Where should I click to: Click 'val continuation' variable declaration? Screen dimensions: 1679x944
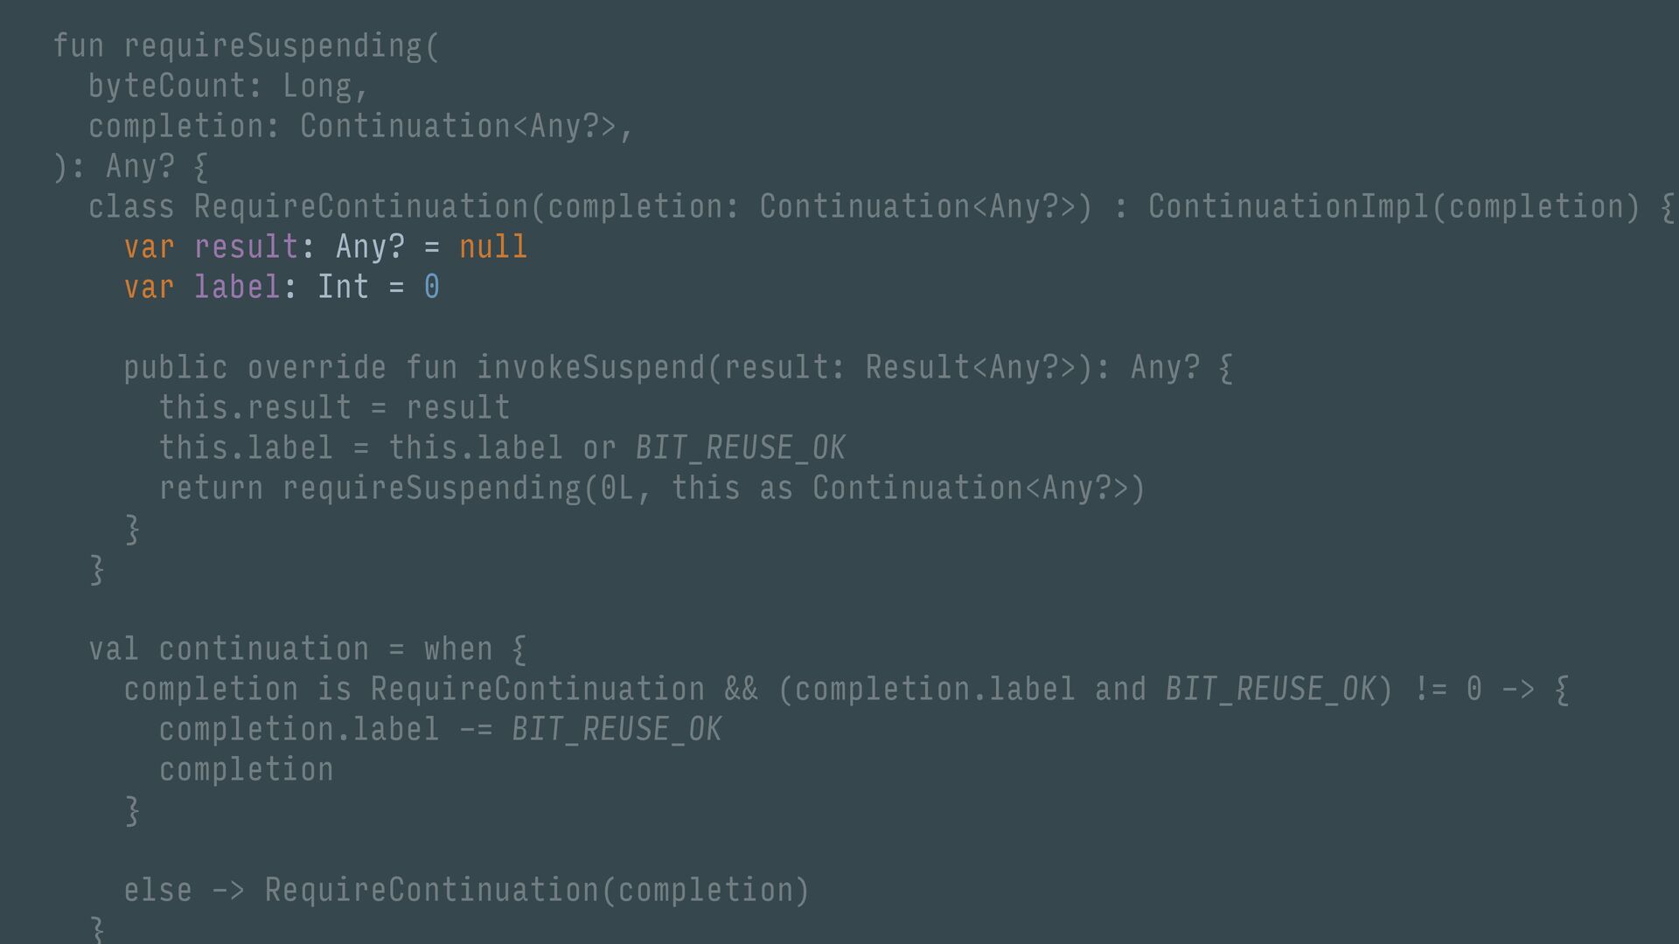click(x=229, y=649)
